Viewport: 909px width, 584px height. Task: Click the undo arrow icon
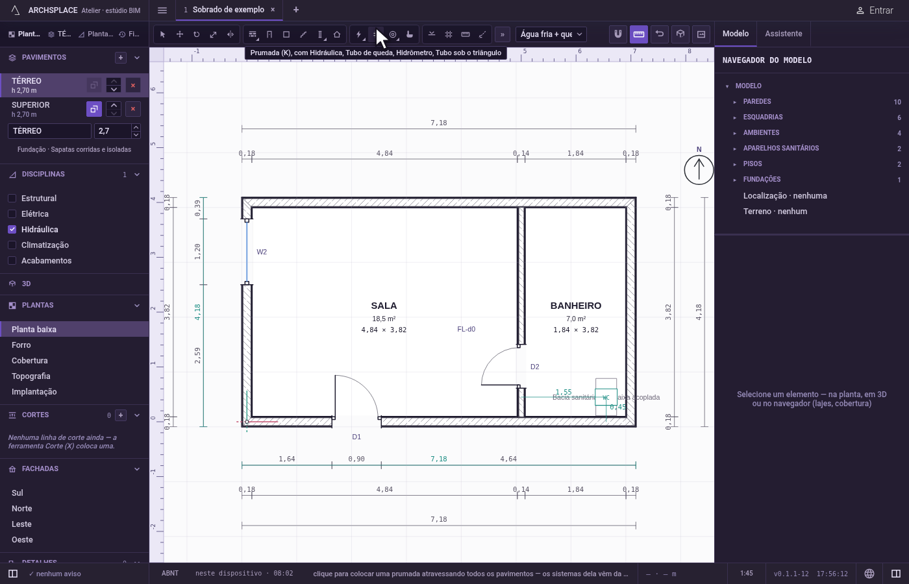[x=660, y=34]
